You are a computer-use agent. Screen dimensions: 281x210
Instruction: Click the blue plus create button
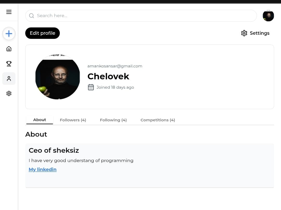pos(9,33)
